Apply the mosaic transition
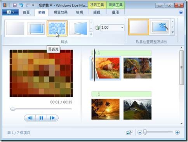This screenshot has width=188, height=142. click(x=57, y=28)
